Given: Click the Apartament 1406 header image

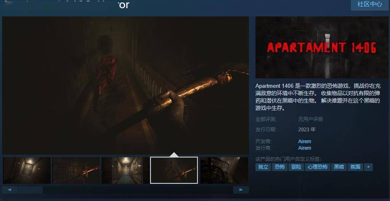Looking at the screenshot, I should pos(322,48).
